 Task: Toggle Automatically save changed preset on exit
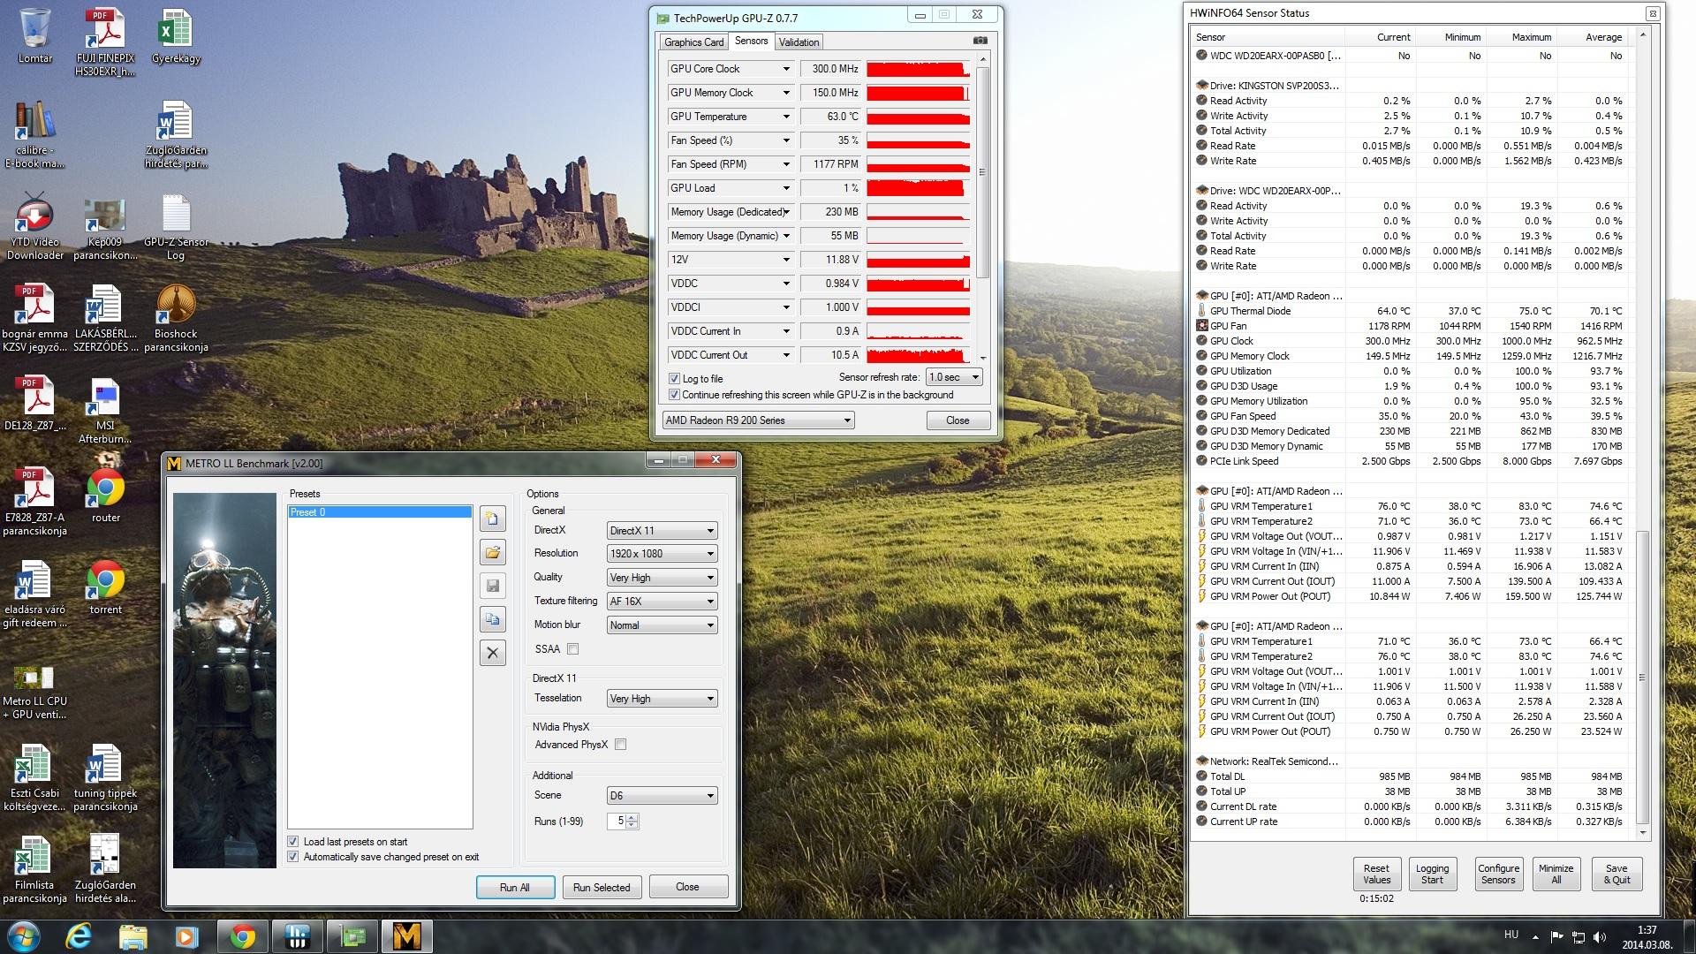[293, 857]
